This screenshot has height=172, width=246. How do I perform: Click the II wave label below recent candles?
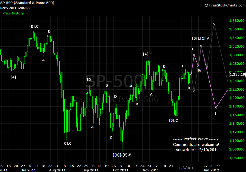(x=189, y=88)
